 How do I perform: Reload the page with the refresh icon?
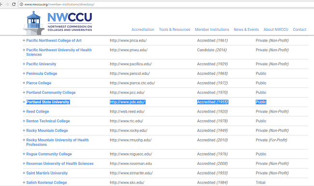pyautogui.click(x=14, y=4)
